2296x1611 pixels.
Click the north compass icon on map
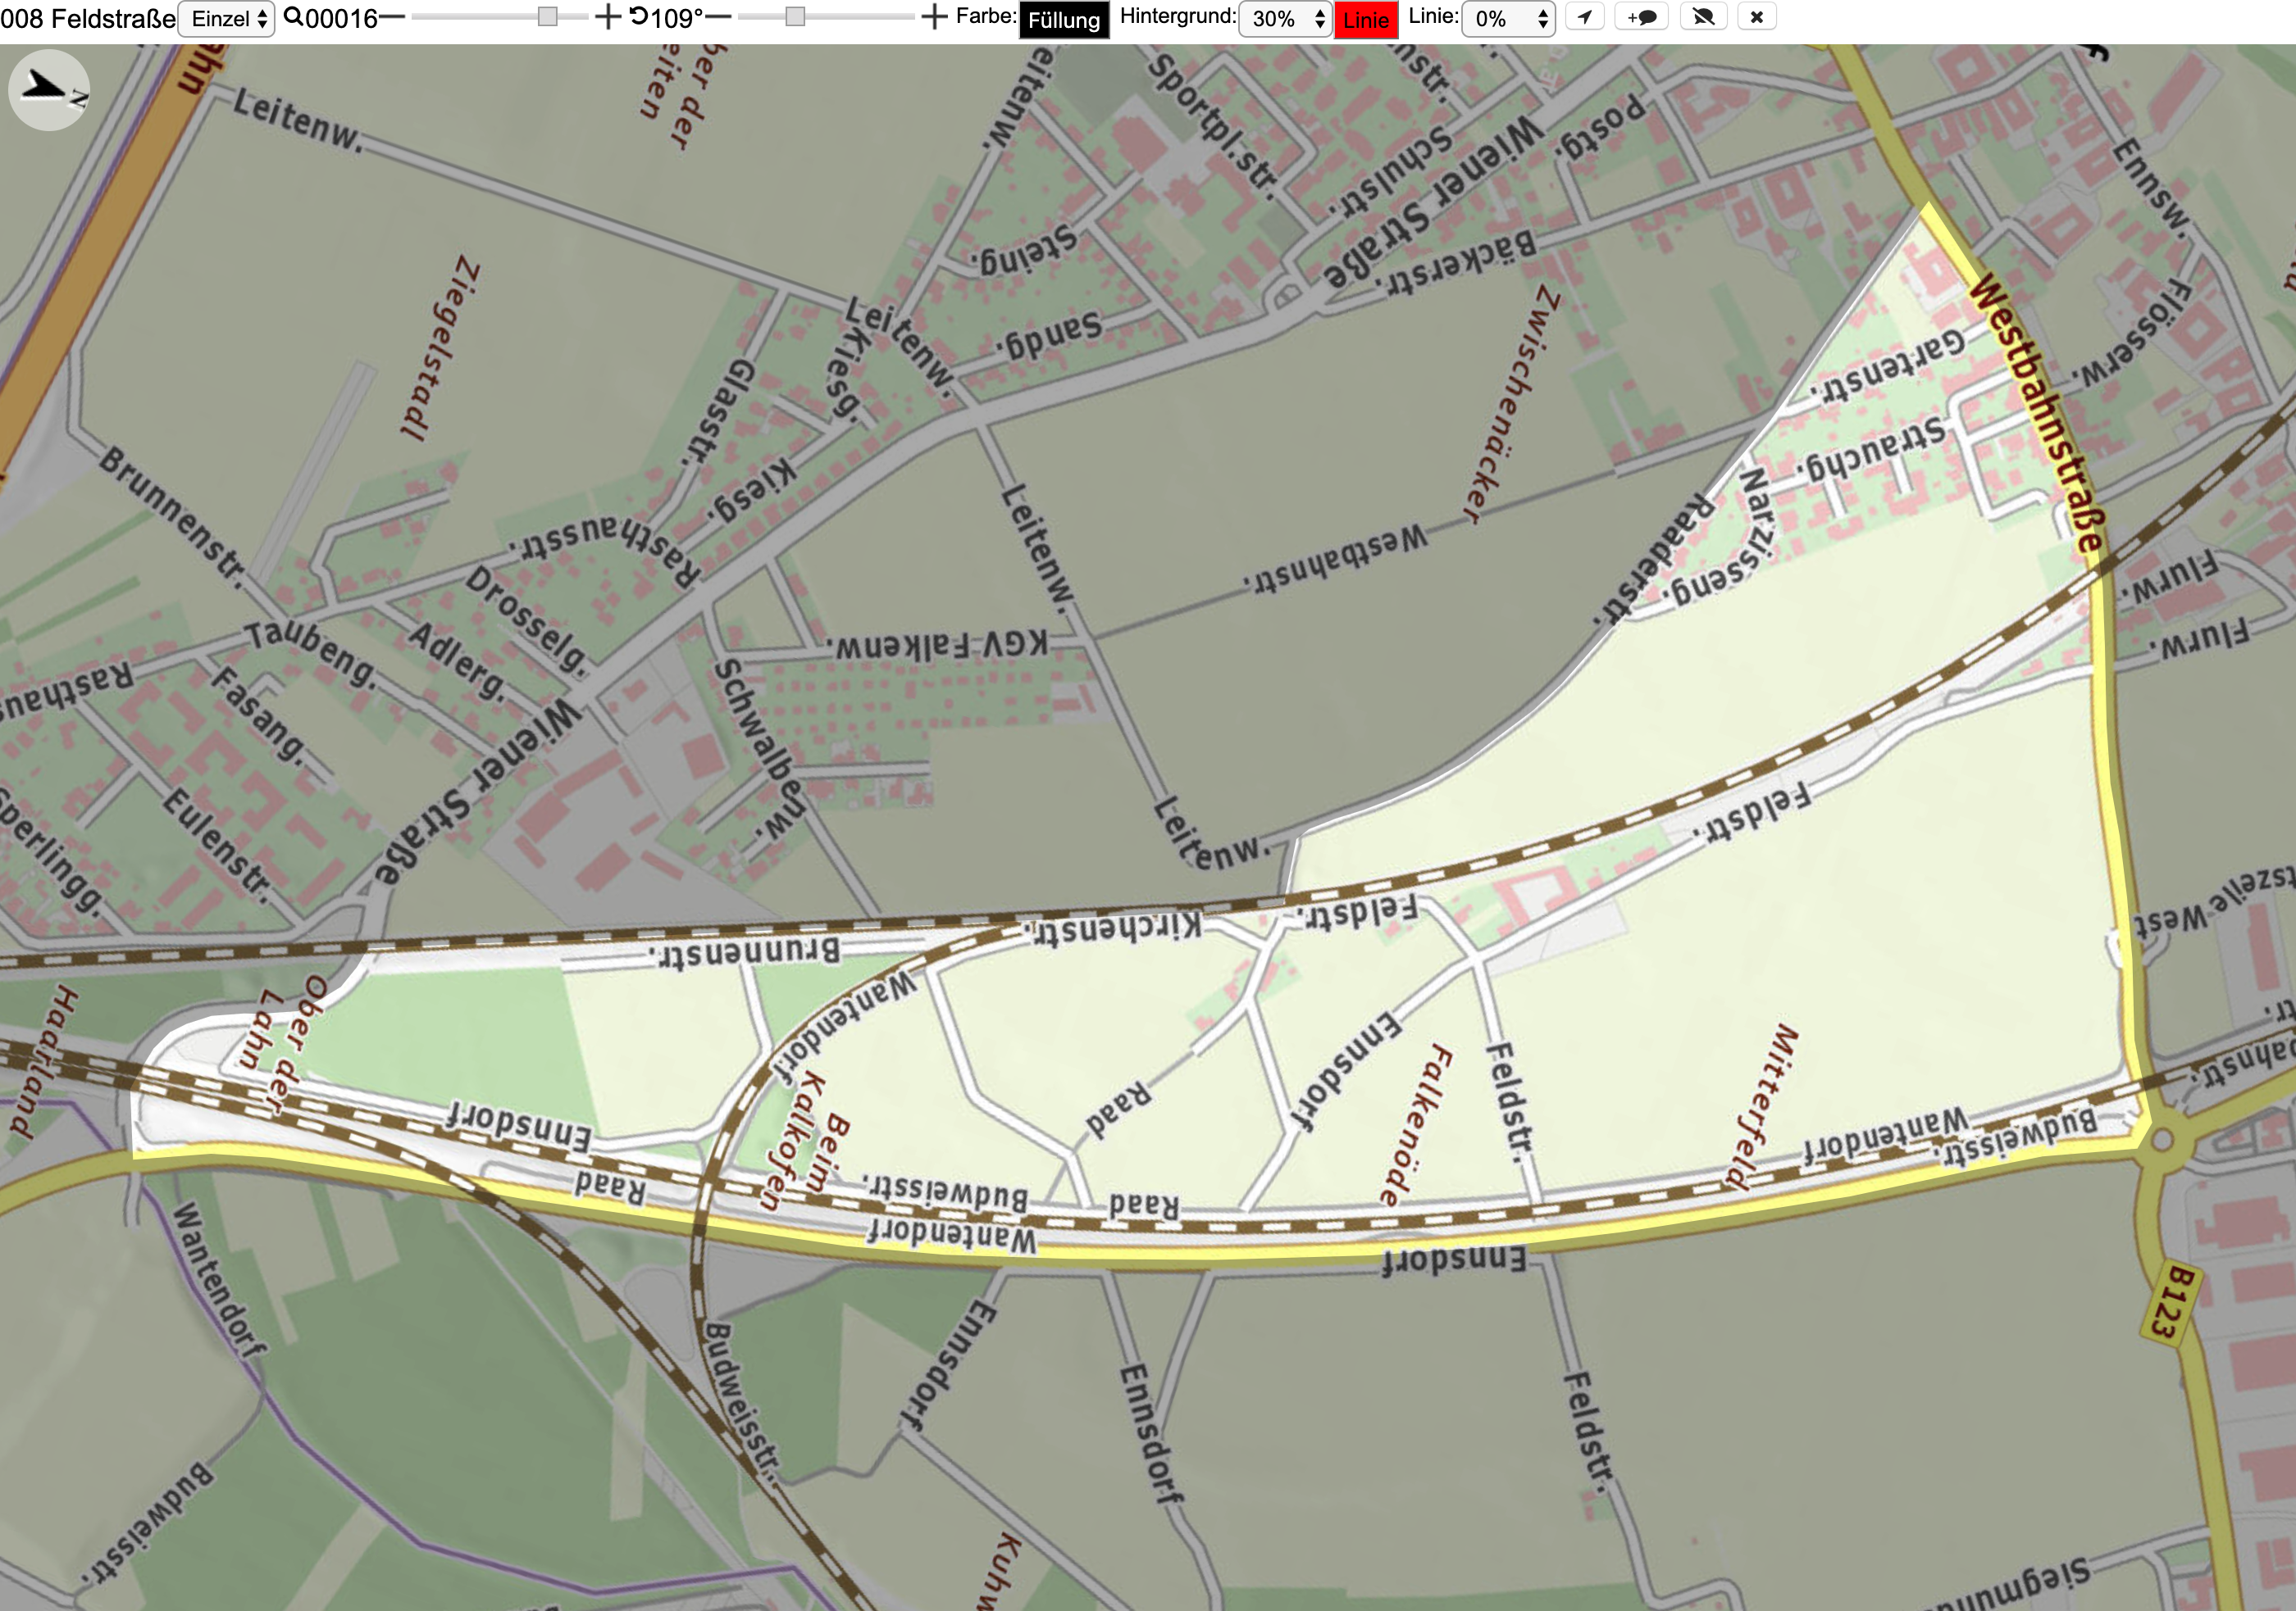(x=49, y=90)
